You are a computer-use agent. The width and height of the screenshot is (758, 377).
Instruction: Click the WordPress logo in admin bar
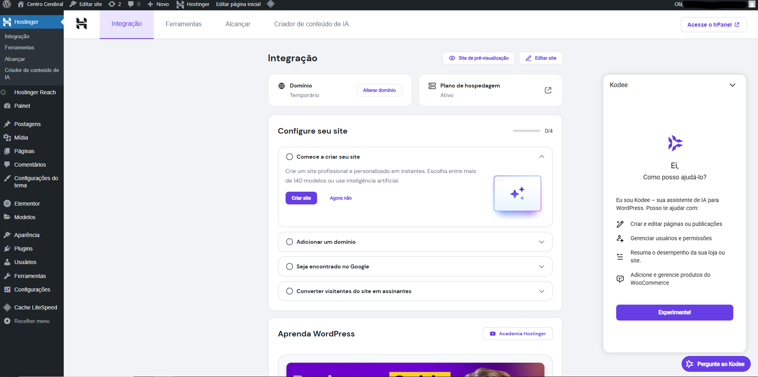pos(7,4)
